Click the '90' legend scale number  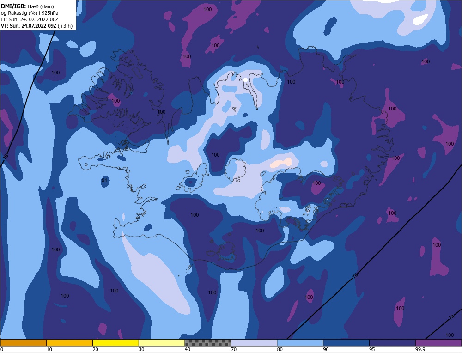pos(326,349)
